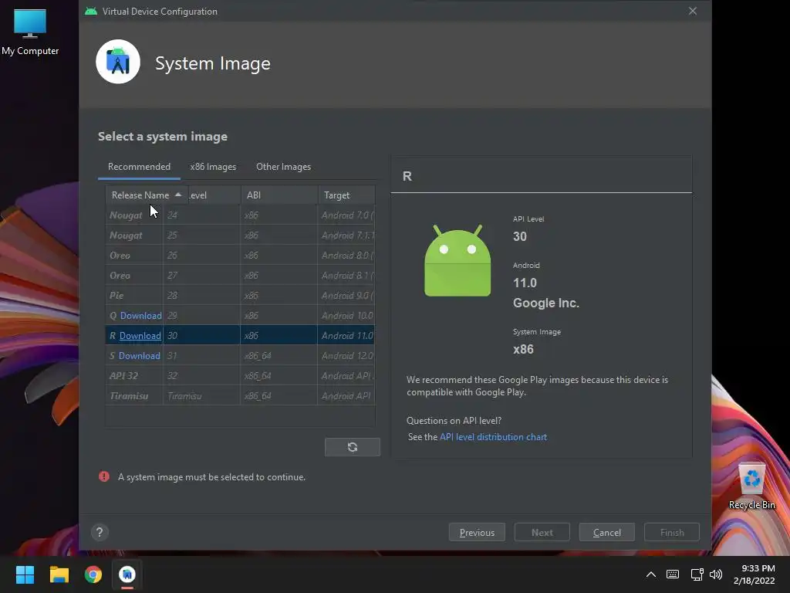This screenshot has width=790, height=593.
Task: Open Recycle Bin desktop icon
Action: [751, 486]
